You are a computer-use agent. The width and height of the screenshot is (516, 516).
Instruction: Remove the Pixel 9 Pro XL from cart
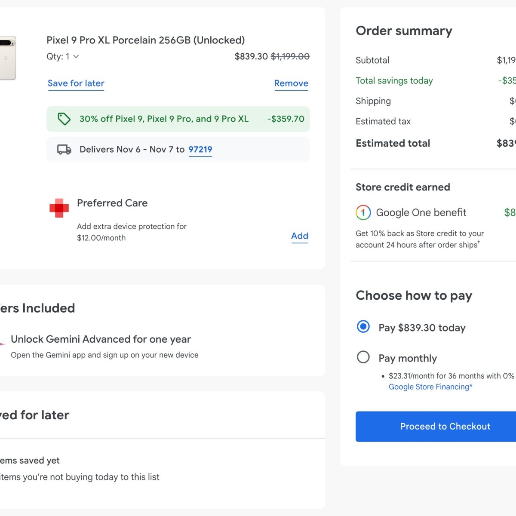pyautogui.click(x=291, y=83)
